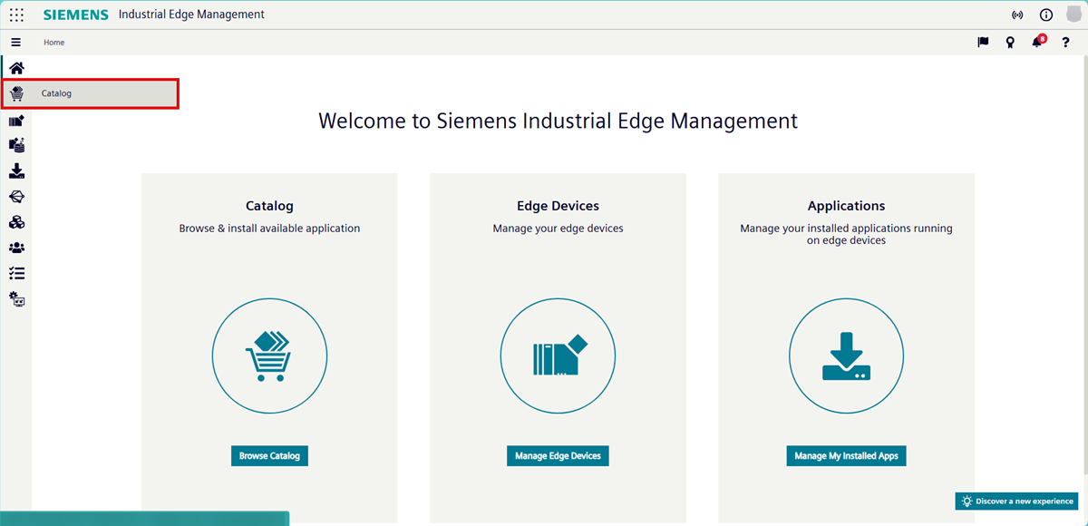Click the broadcast signal icon in header
This screenshot has height=526, width=1088.
pyautogui.click(x=1017, y=15)
